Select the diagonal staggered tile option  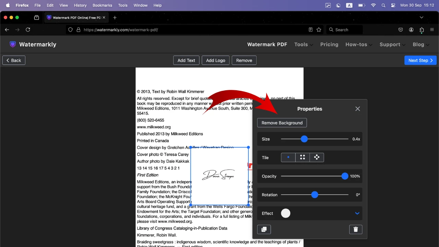(x=317, y=157)
